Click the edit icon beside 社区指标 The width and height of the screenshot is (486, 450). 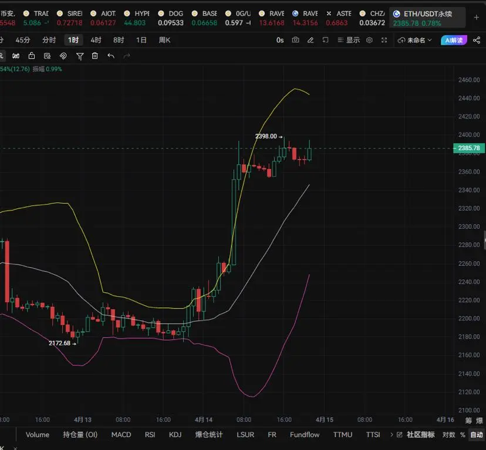tap(400, 435)
